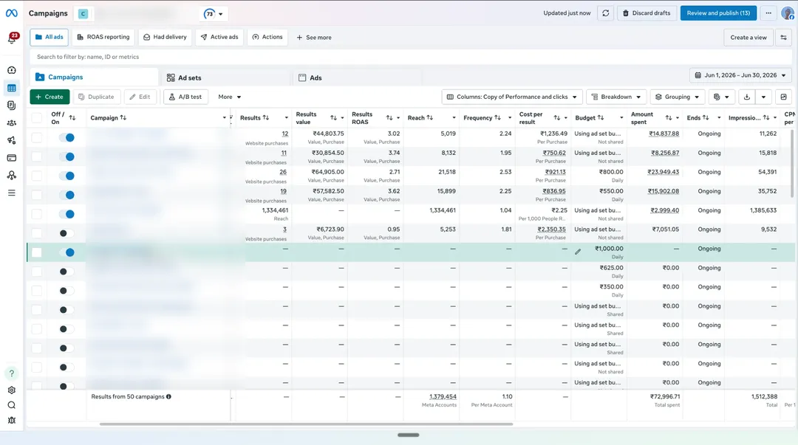Open the Campaign column options arrow
This screenshot has width=798, height=445.
[225, 118]
